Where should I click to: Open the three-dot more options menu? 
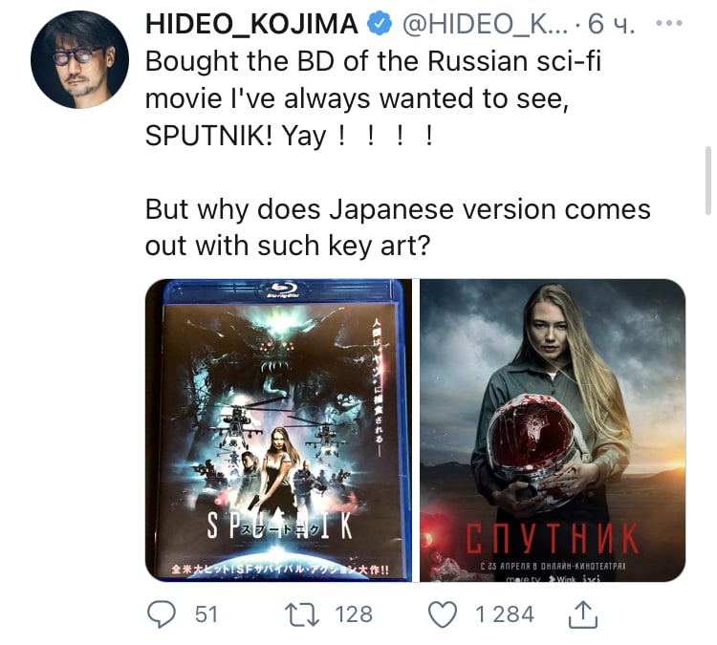pyautogui.click(x=669, y=23)
